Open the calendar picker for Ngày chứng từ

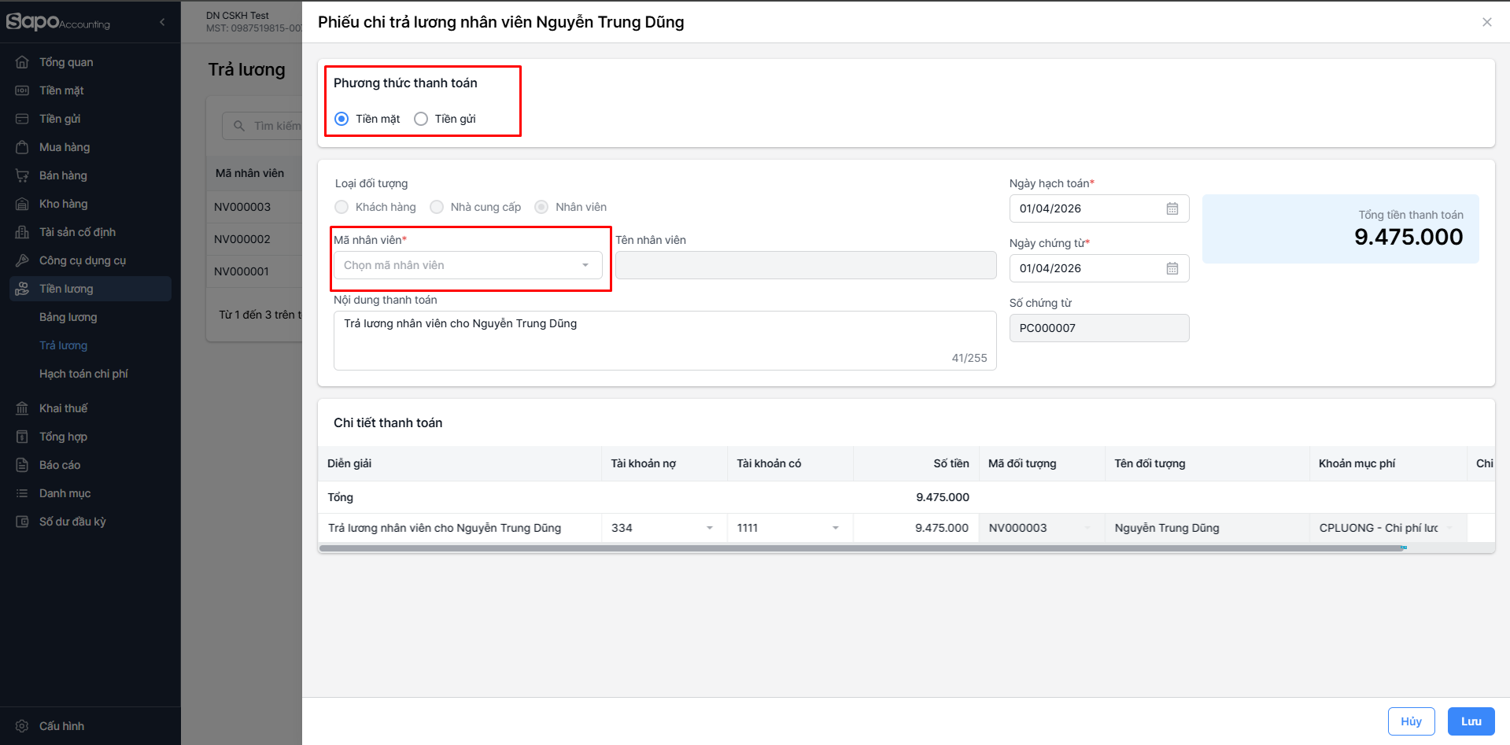pyautogui.click(x=1172, y=268)
